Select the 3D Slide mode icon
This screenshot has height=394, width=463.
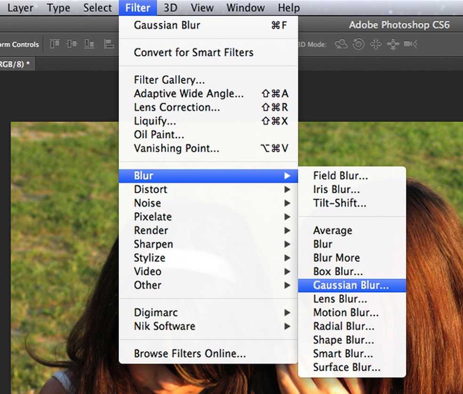(393, 44)
